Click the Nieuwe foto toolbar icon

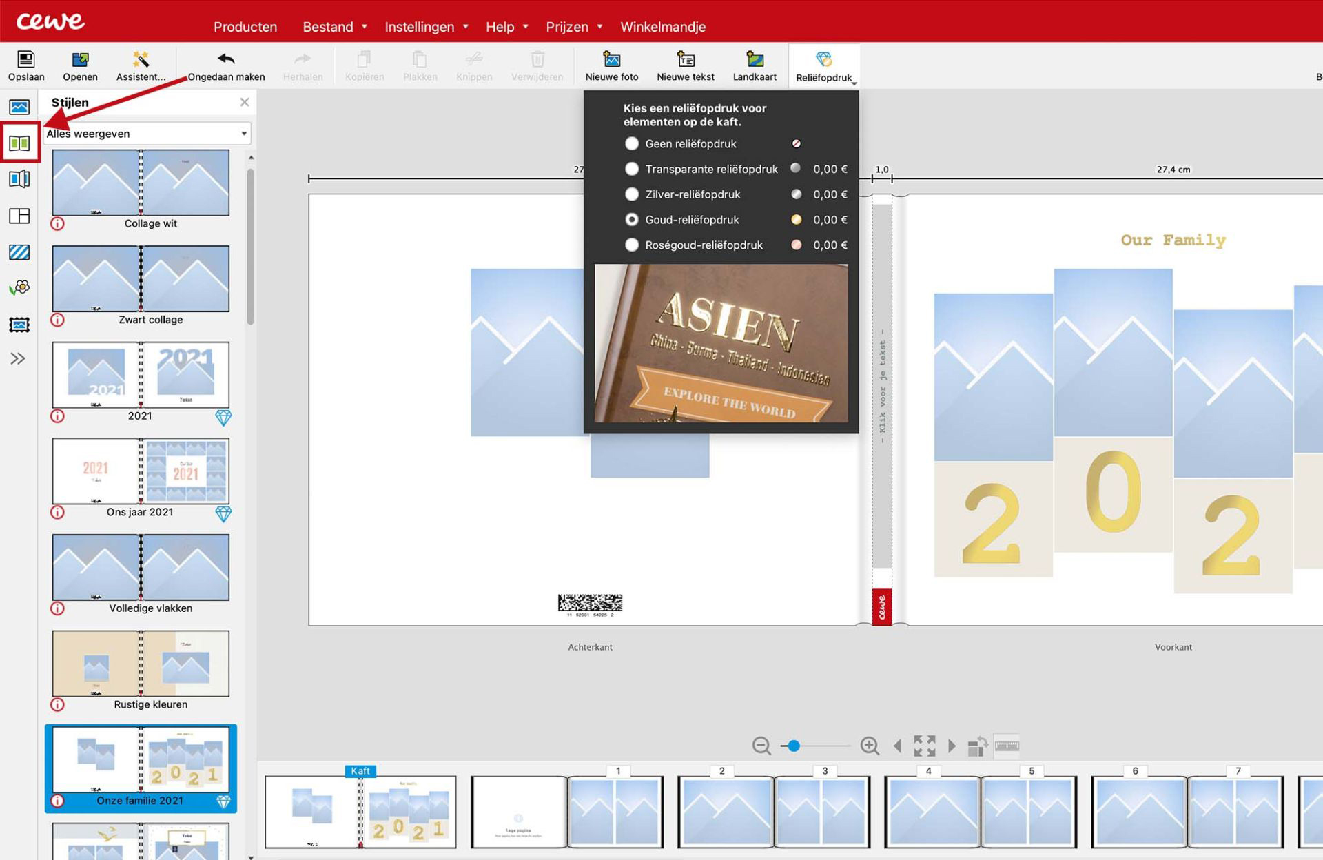click(611, 60)
